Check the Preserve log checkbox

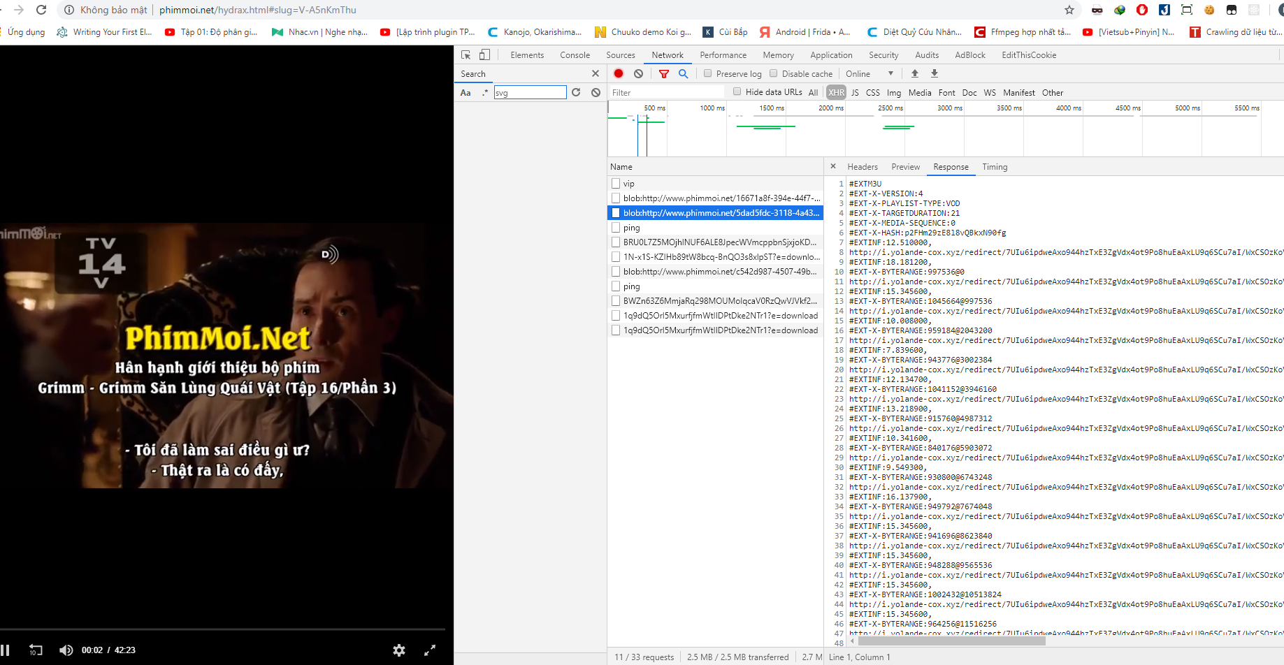[707, 73]
